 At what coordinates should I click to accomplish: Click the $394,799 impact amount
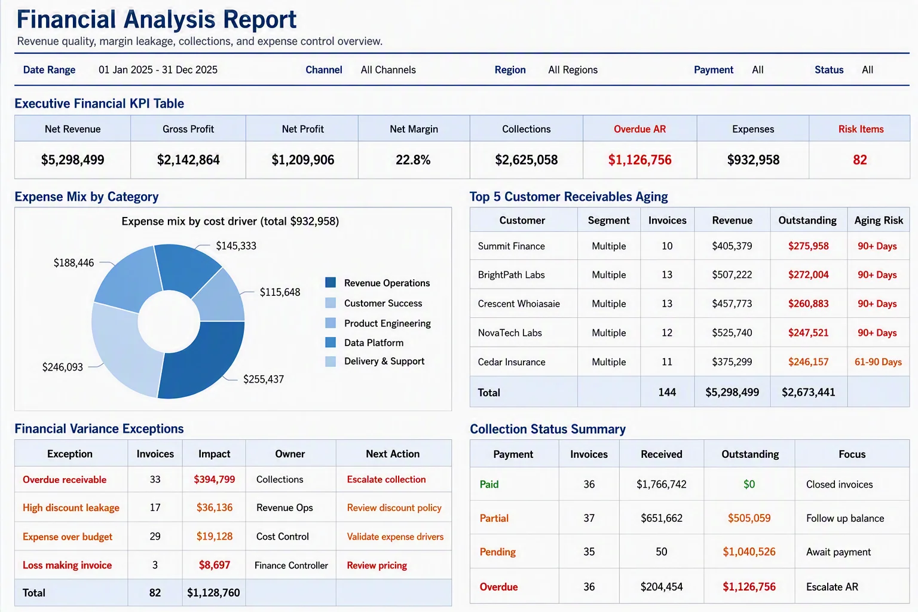tap(214, 480)
